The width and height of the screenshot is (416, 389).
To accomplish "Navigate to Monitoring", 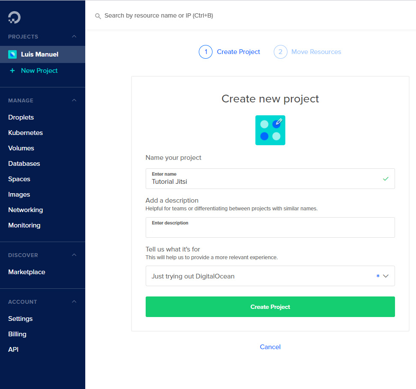I will 24,225.
